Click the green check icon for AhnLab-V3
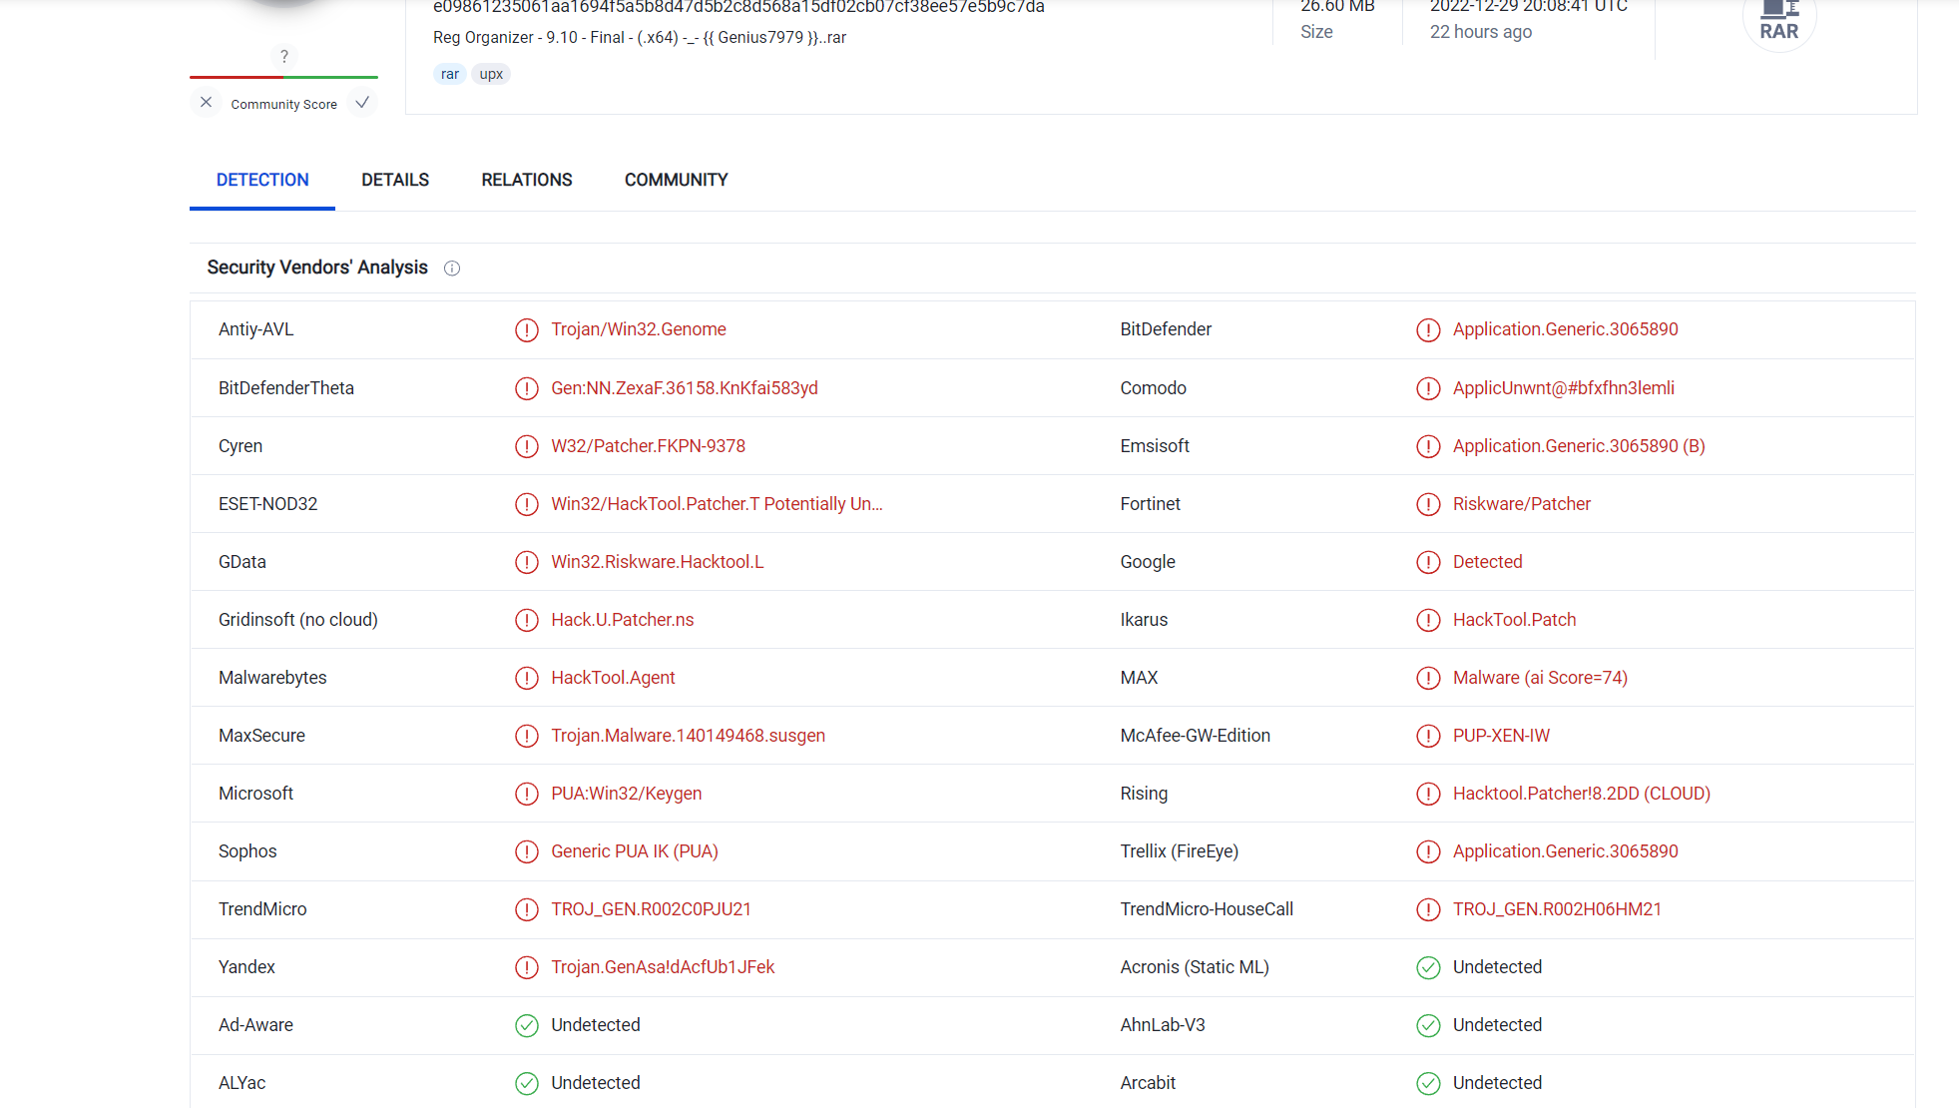Screen dimensions: 1959x1108 coord(1428,1026)
